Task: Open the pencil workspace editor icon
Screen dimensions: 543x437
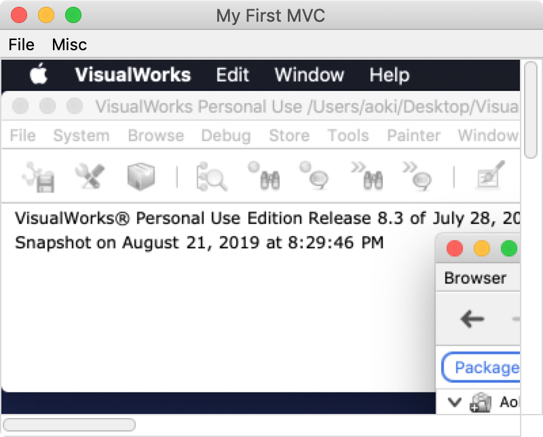Action: coord(490,175)
